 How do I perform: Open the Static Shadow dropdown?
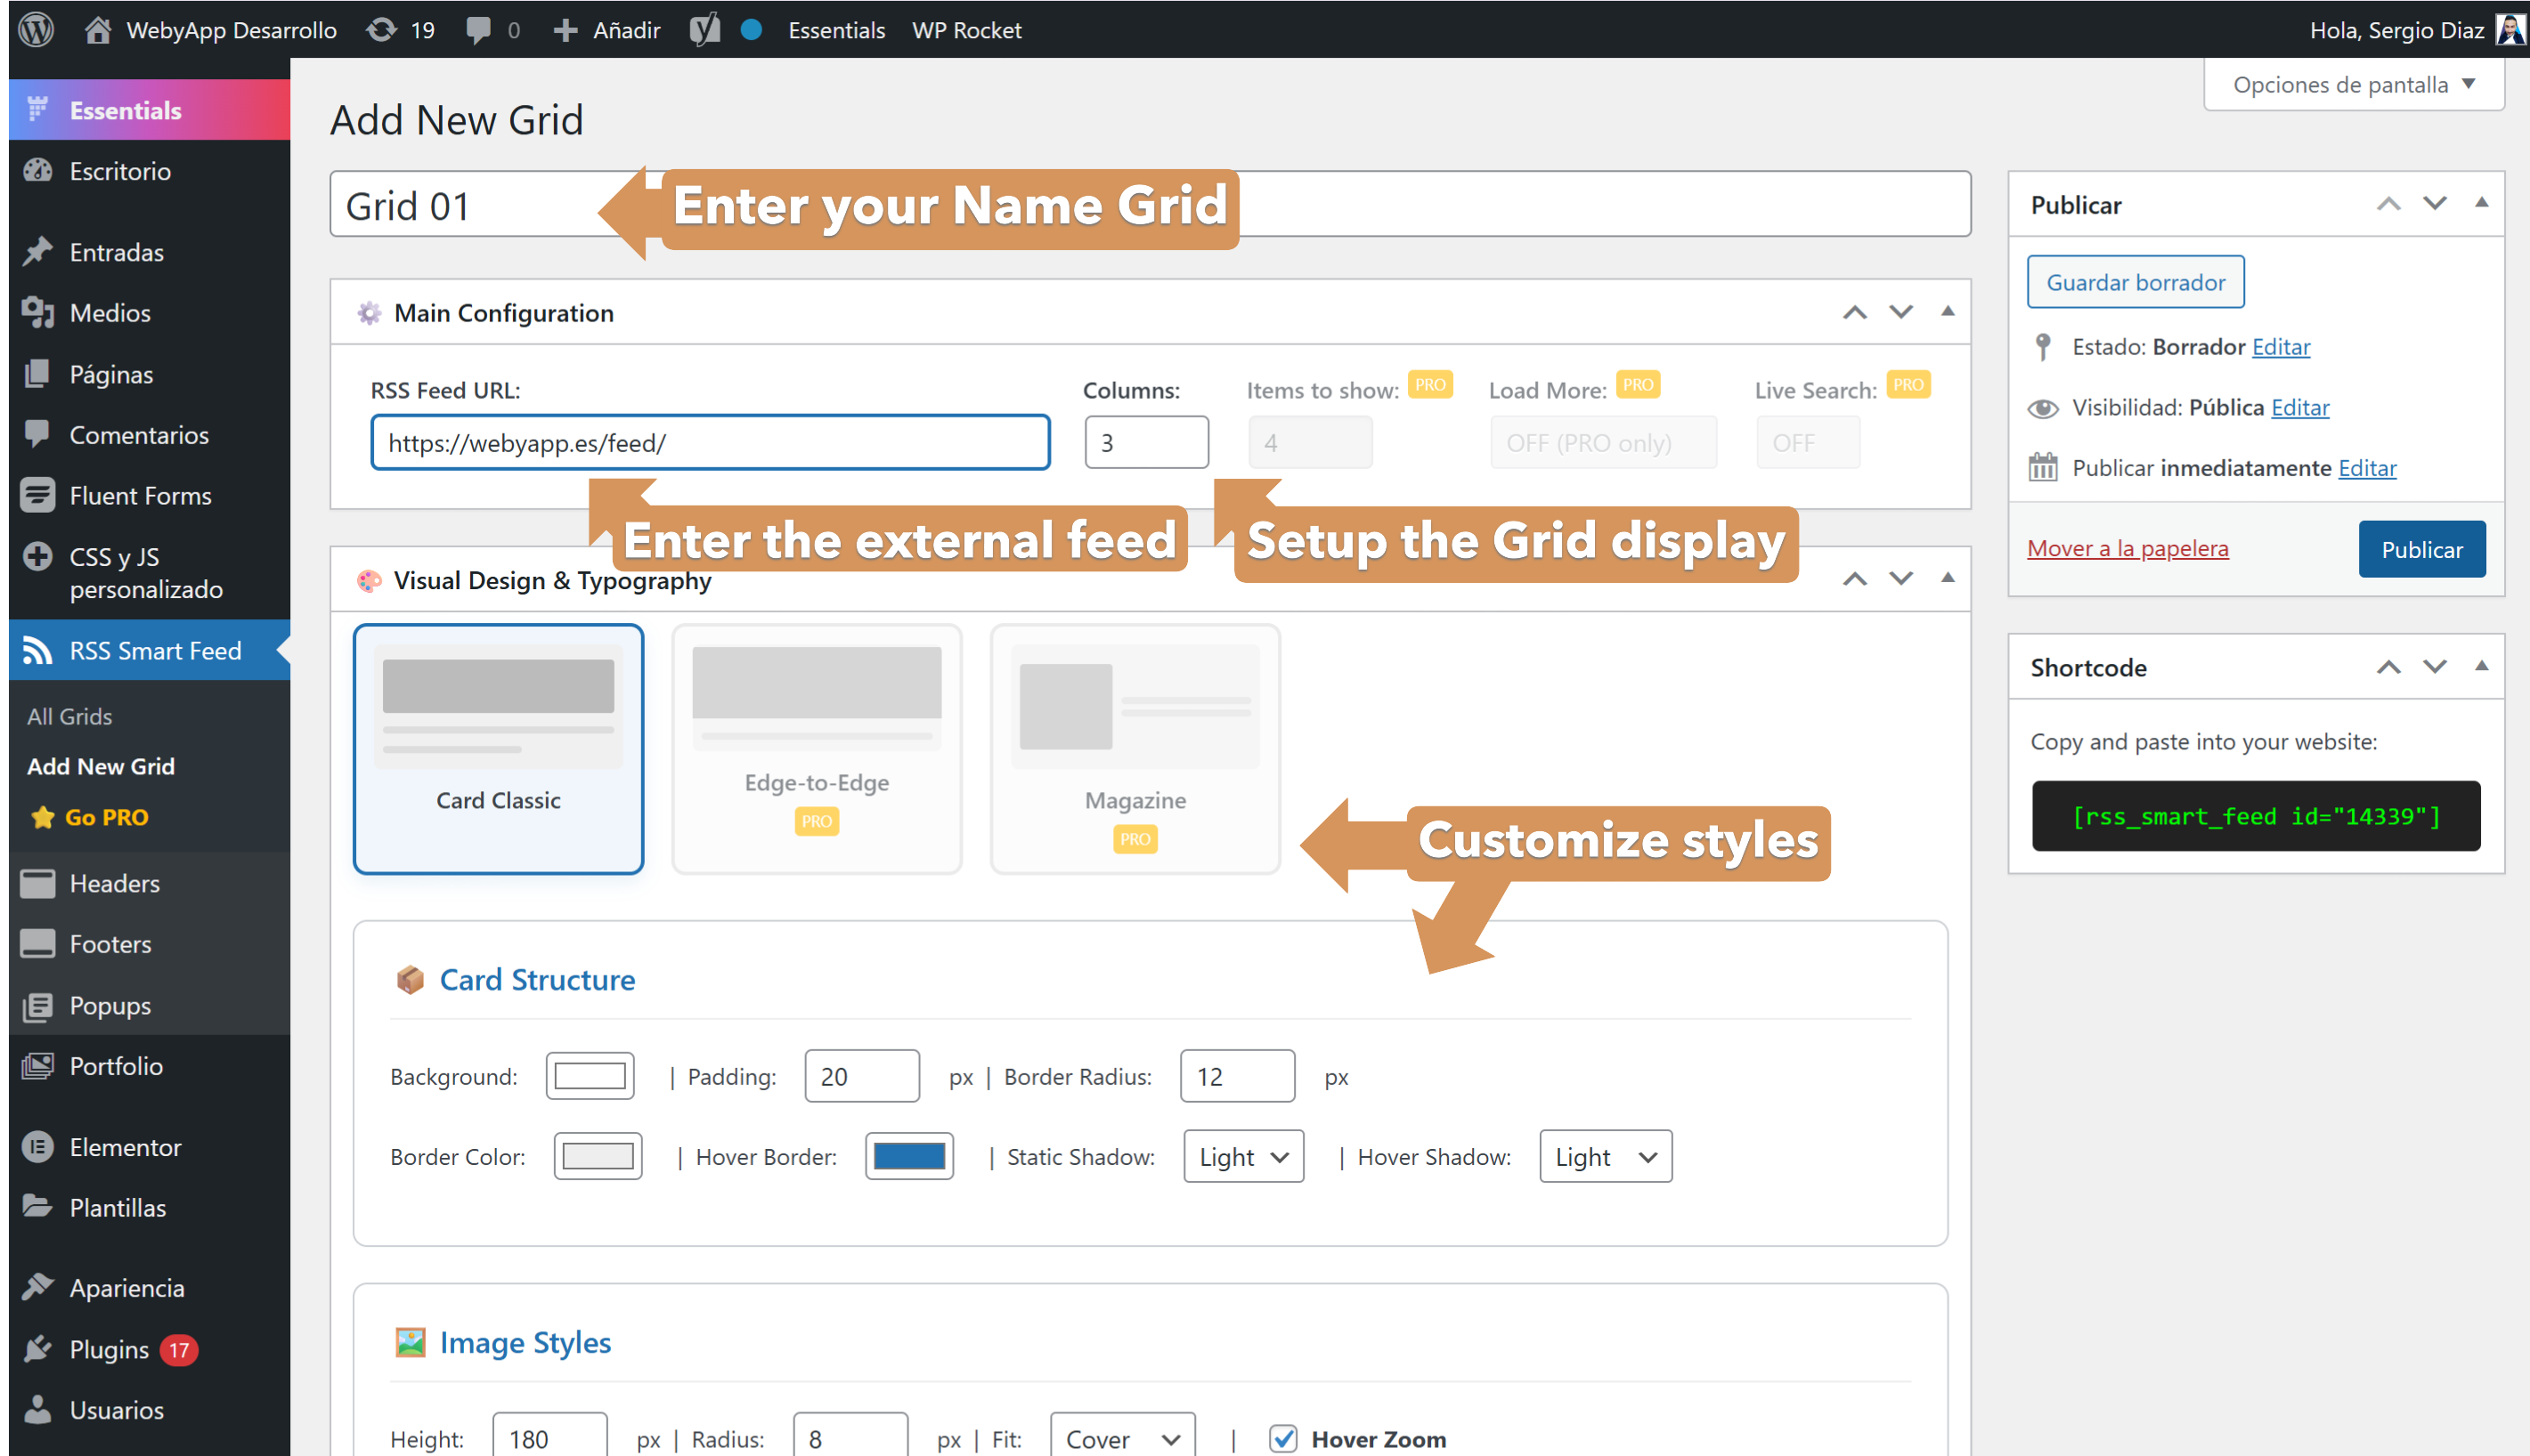(1242, 1156)
